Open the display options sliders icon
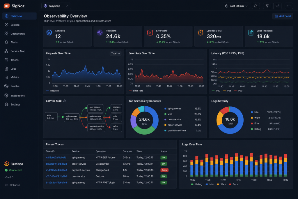Screen dimensions: 298x199 [x=277, y=6]
